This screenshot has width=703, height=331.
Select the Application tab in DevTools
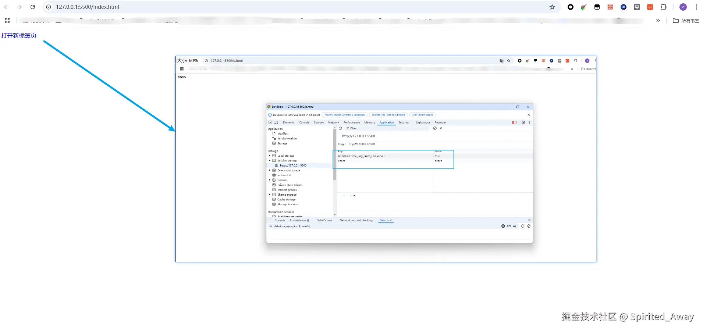387,122
